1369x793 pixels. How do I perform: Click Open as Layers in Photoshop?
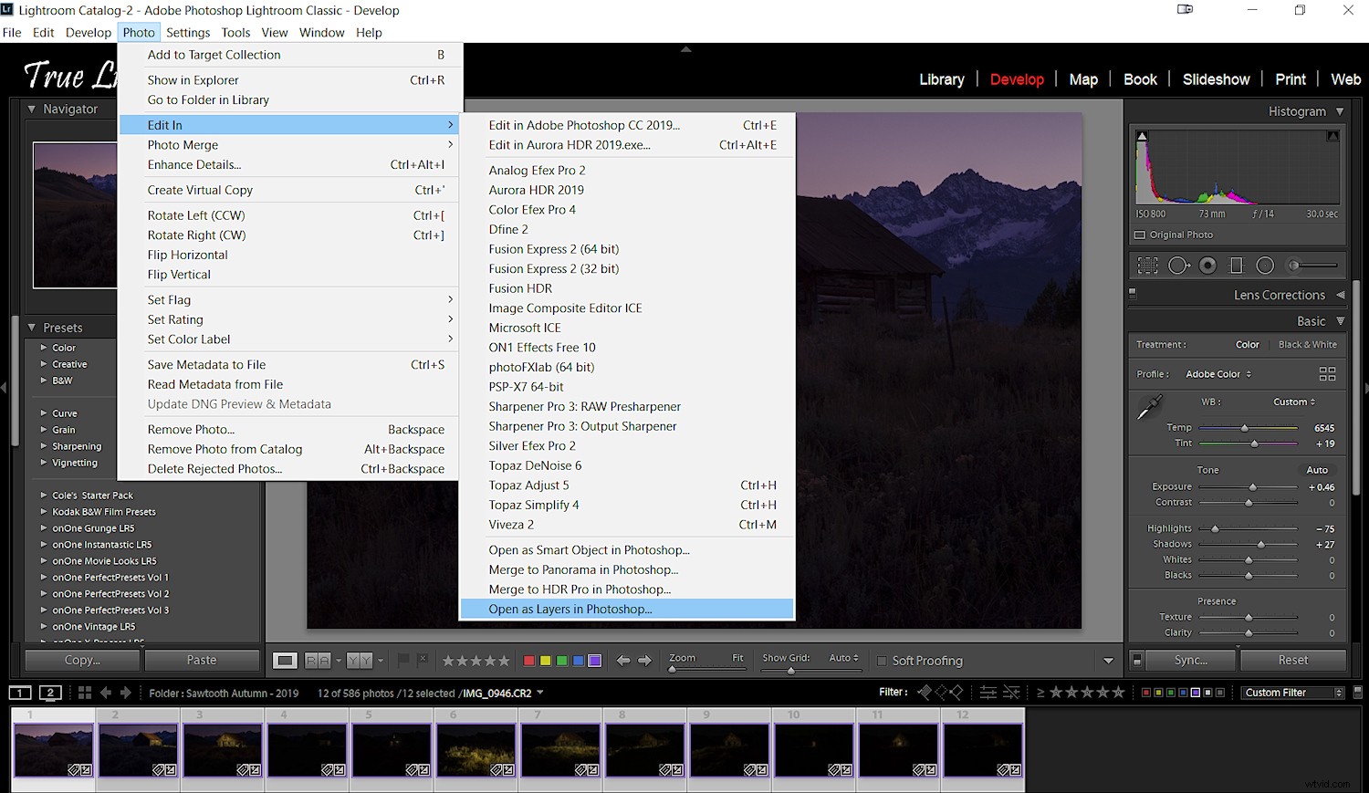click(x=570, y=609)
